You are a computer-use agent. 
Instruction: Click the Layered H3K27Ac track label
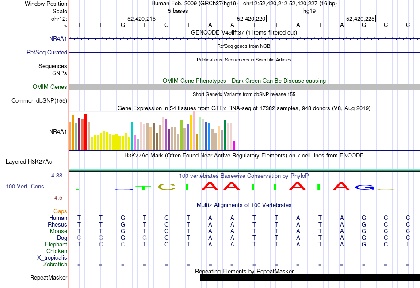click(29, 162)
